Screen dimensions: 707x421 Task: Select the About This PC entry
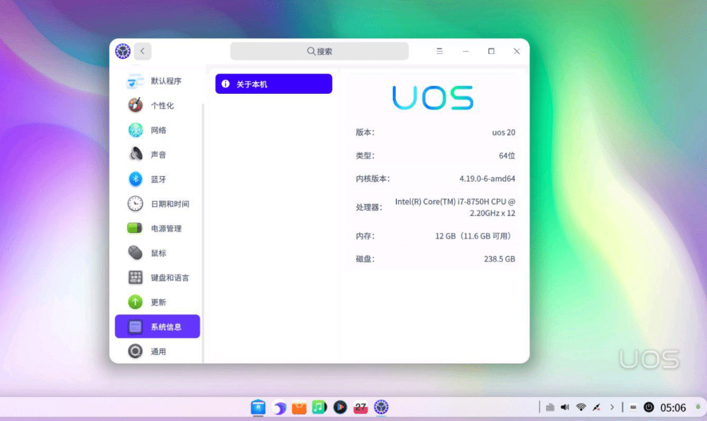[x=273, y=83]
